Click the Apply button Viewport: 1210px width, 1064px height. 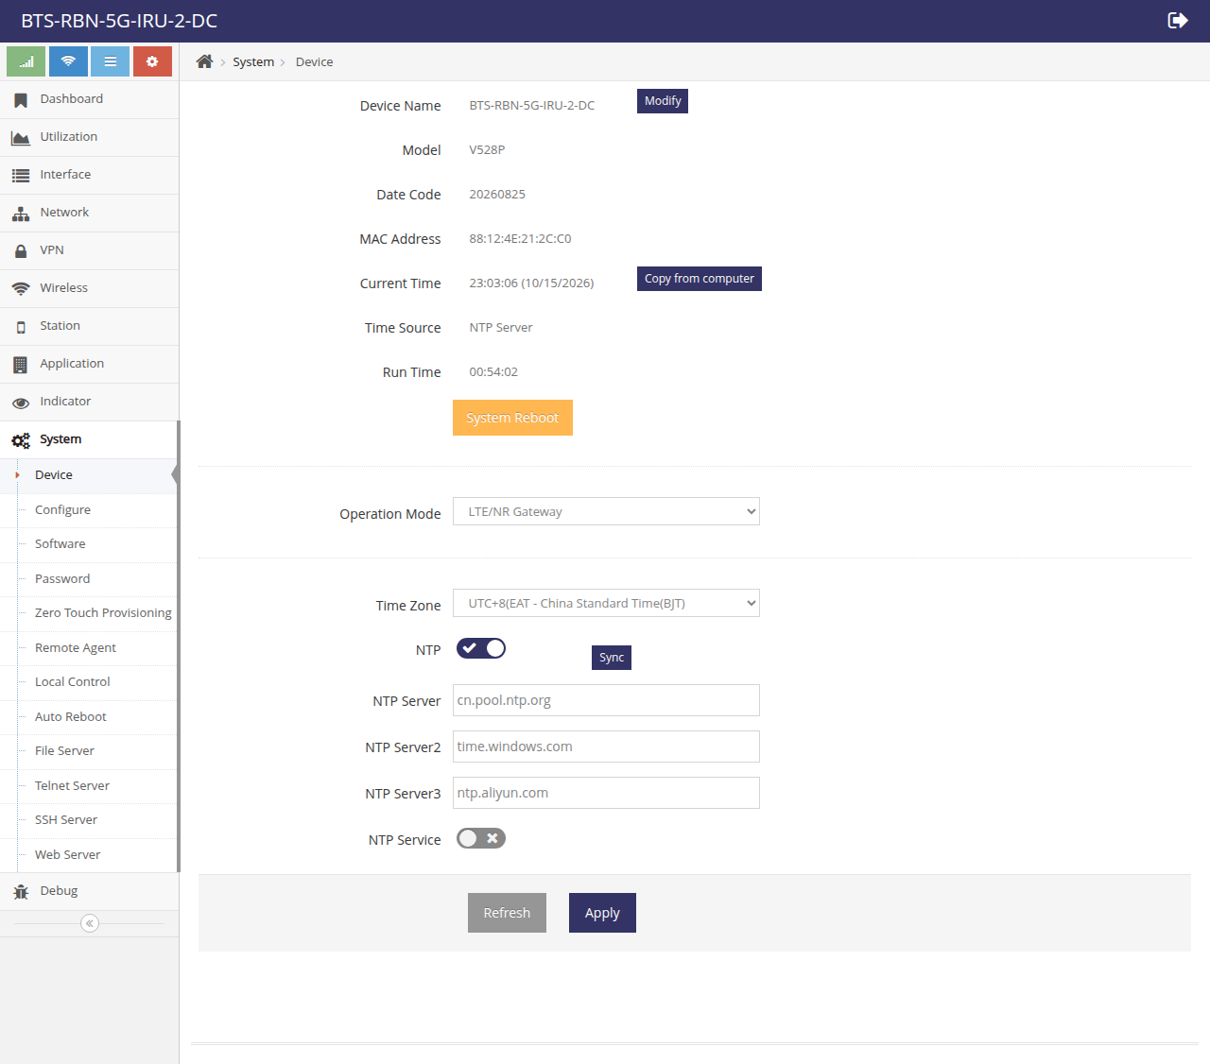point(602,913)
